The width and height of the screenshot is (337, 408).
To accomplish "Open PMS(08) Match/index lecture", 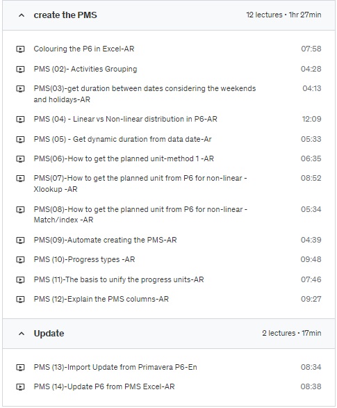I will click(x=140, y=215).
